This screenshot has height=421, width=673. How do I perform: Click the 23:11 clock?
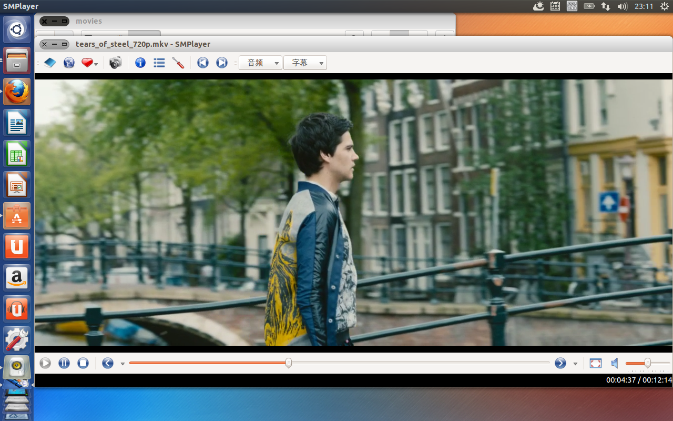tap(644, 6)
